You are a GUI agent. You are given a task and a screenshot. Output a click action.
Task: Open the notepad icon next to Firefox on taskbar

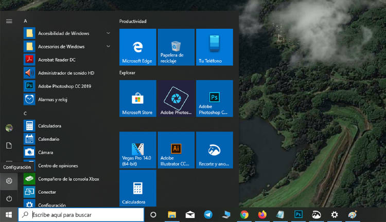[x=280, y=215]
